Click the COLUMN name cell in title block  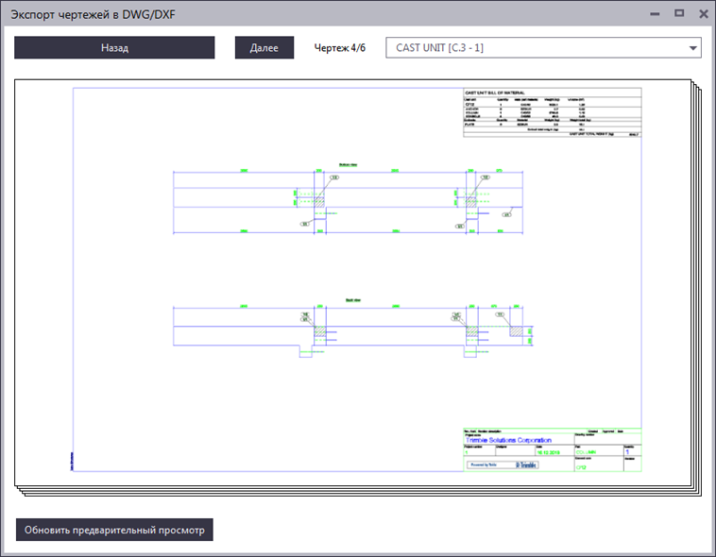point(586,452)
